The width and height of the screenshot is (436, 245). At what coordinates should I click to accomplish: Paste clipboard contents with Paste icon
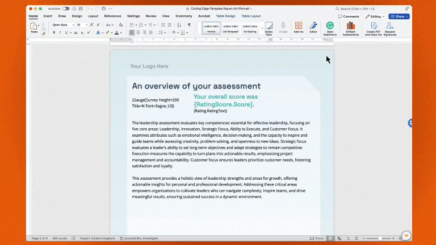coord(33,27)
